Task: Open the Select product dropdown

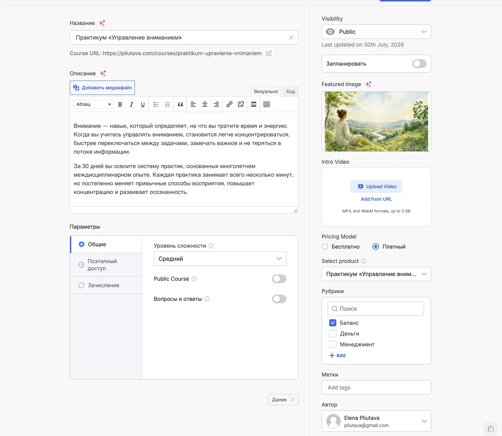Action: 376,274
